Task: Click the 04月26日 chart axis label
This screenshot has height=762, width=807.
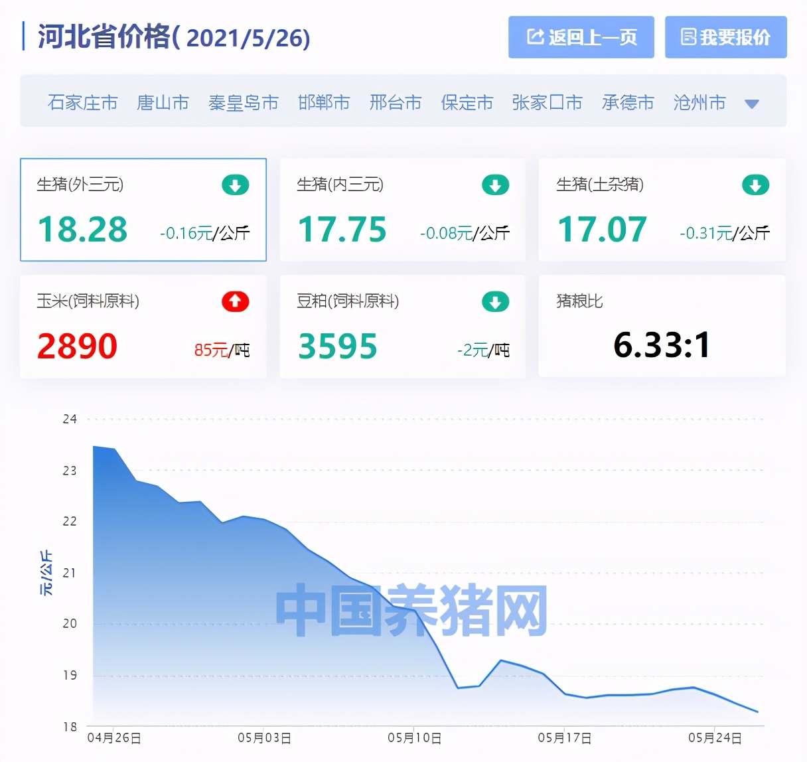Action: [114, 738]
